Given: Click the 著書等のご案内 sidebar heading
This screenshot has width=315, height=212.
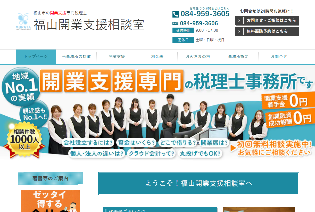Looking at the screenshot, I should (51, 178).
